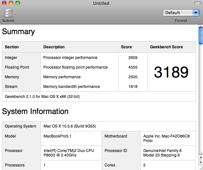
Task: Click the Submit label text
Action: tap(8, 21)
